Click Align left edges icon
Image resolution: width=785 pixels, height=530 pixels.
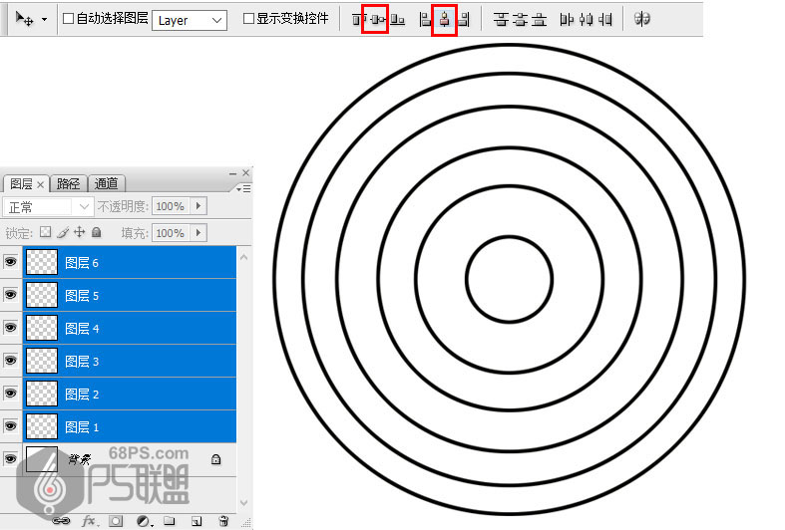tap(425, 20)
